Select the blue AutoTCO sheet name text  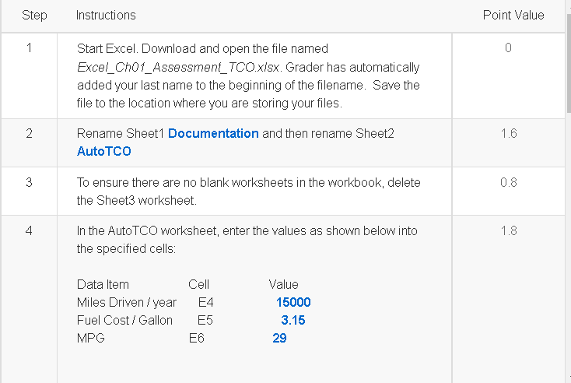point(103,151)
